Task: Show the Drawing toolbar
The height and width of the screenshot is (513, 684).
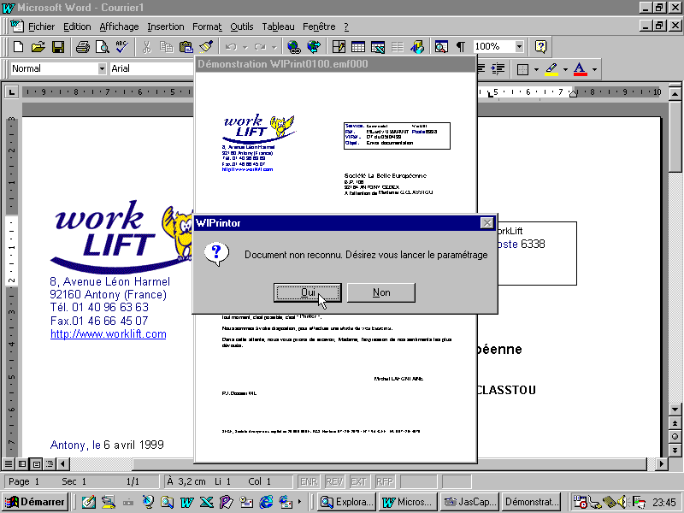Action: tap(417, 46)
